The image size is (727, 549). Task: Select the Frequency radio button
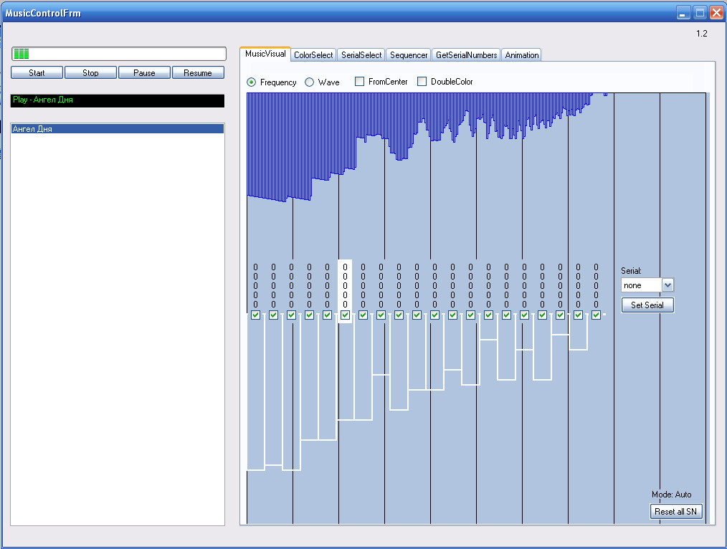pos(252,82)
